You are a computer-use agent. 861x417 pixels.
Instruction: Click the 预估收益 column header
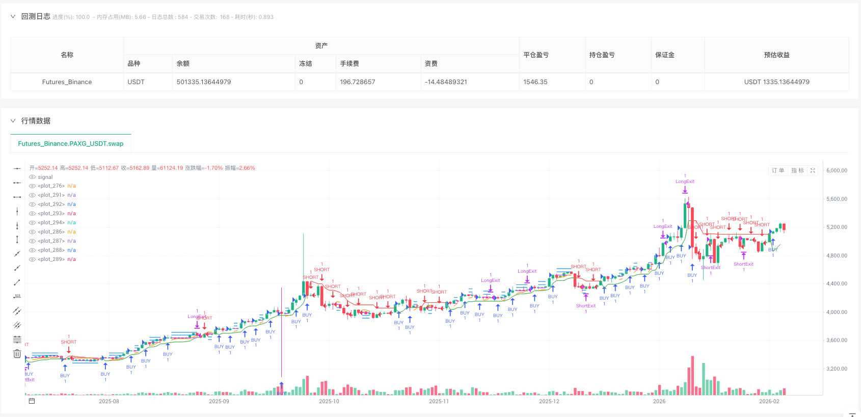pyautogui.click(x=776, y=55)
